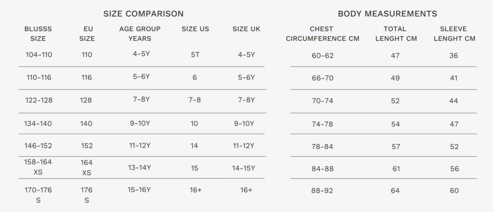Image resolution: width=493 pixels, height=212 pixels.
Task: Click the BODY MEASUREMENTS heading
Action: pyautogui.click(x=387, y=14)
